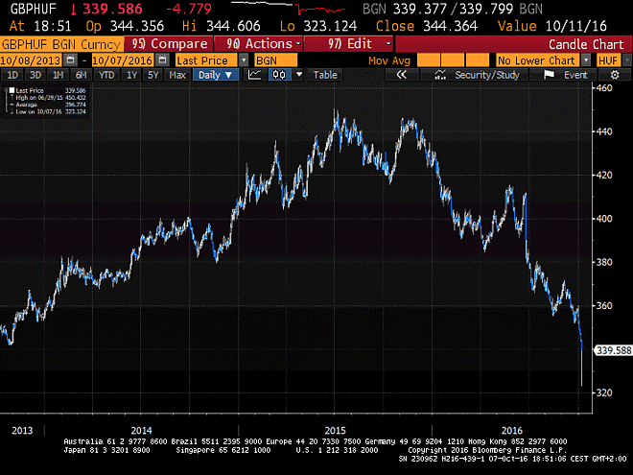Click the 2015 x-axis year label
633x475 pixels.
(x=335, y=431)
